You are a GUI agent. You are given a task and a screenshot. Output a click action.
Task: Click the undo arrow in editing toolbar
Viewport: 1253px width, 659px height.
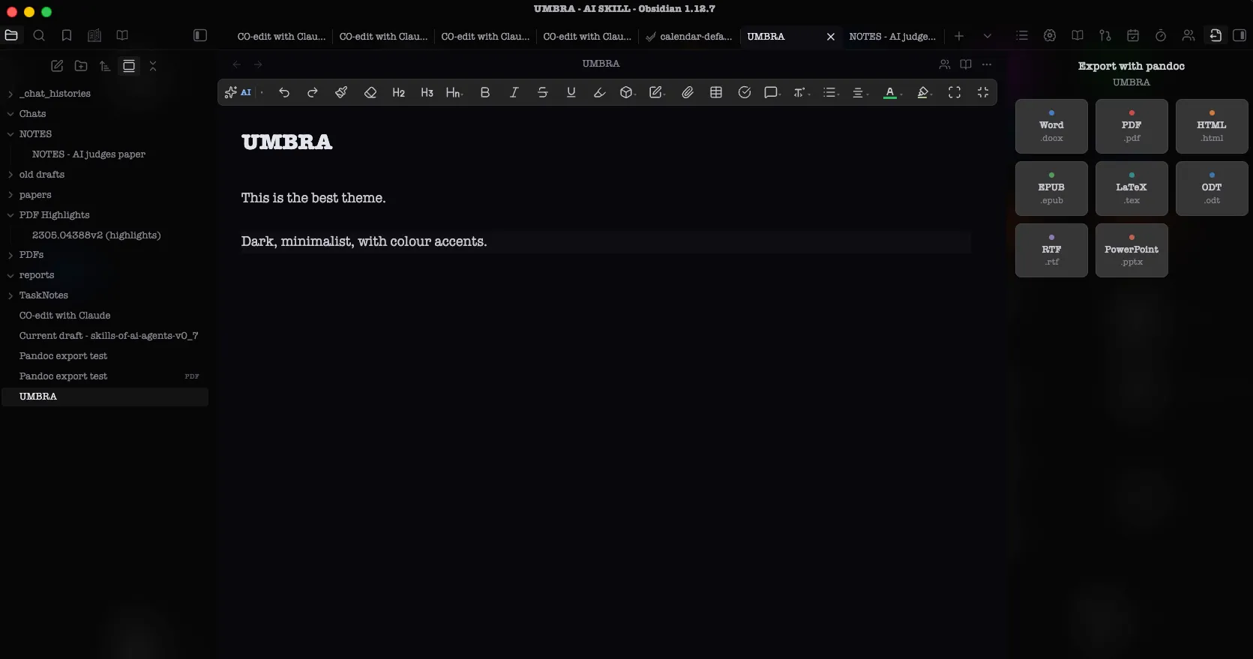point(284,92)
